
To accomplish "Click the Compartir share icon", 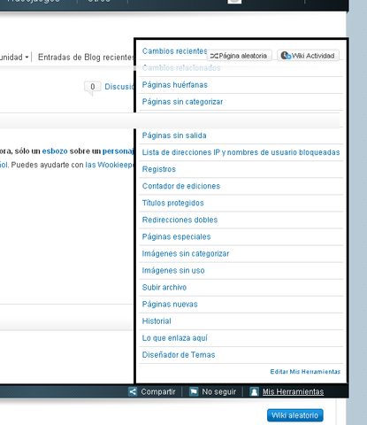I will [x=133, y=391].
